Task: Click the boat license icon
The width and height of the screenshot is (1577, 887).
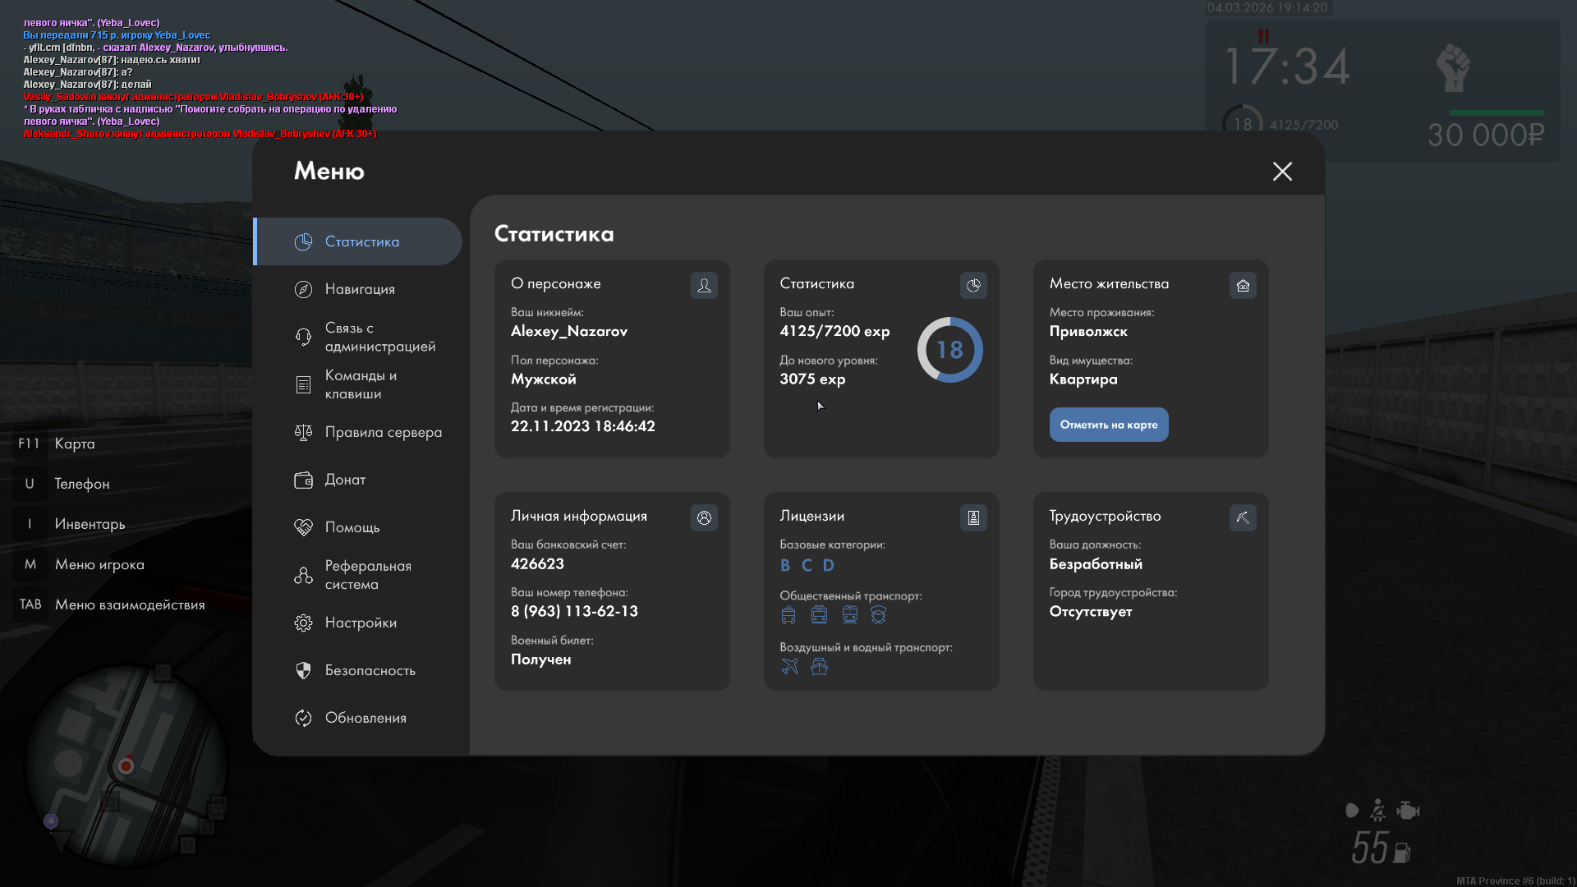Action: [x=819, y=666]
